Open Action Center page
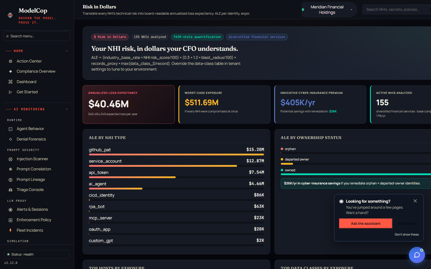 (x=29, y=61)
